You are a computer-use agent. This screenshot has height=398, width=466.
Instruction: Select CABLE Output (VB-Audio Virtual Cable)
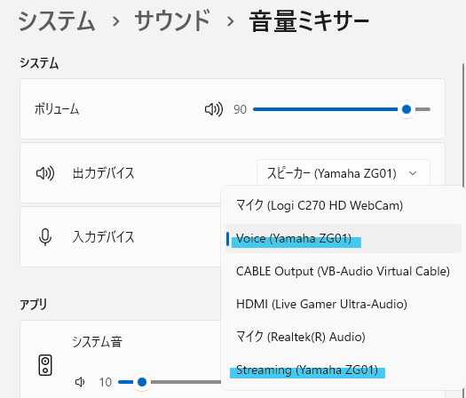pos(344,271)
